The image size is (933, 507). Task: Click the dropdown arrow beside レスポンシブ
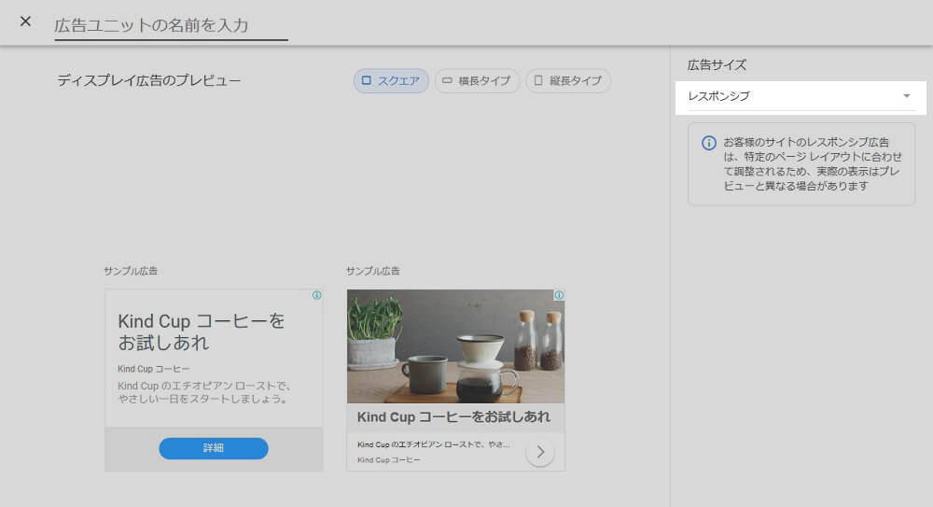(906, 96)
